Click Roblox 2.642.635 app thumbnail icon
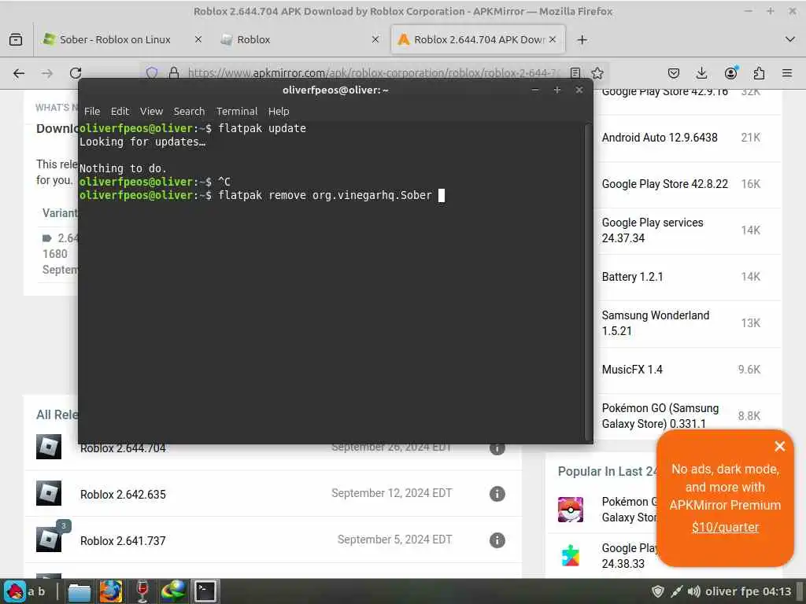Viewport: 806px width, 604px height. coord(49,493)
